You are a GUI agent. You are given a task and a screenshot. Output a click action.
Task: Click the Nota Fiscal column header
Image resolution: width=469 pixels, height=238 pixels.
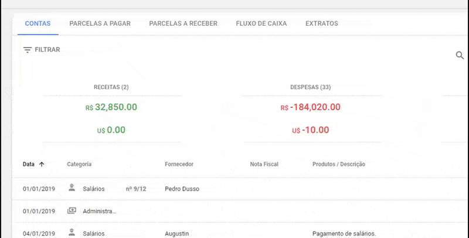click(264, 164)
